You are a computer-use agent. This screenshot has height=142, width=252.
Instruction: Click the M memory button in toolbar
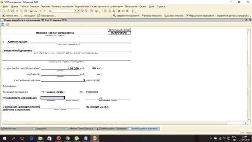pyautogui.click(x=119, y=11)
